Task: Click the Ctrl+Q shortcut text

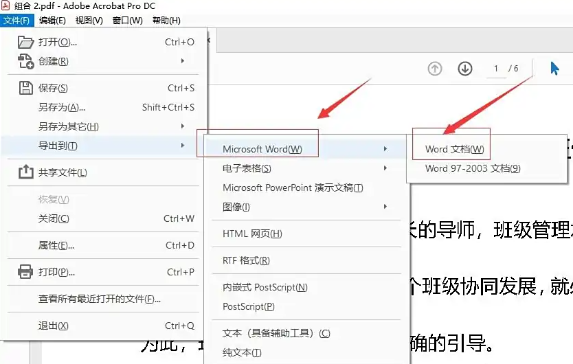Action: [x=179, y=326]
